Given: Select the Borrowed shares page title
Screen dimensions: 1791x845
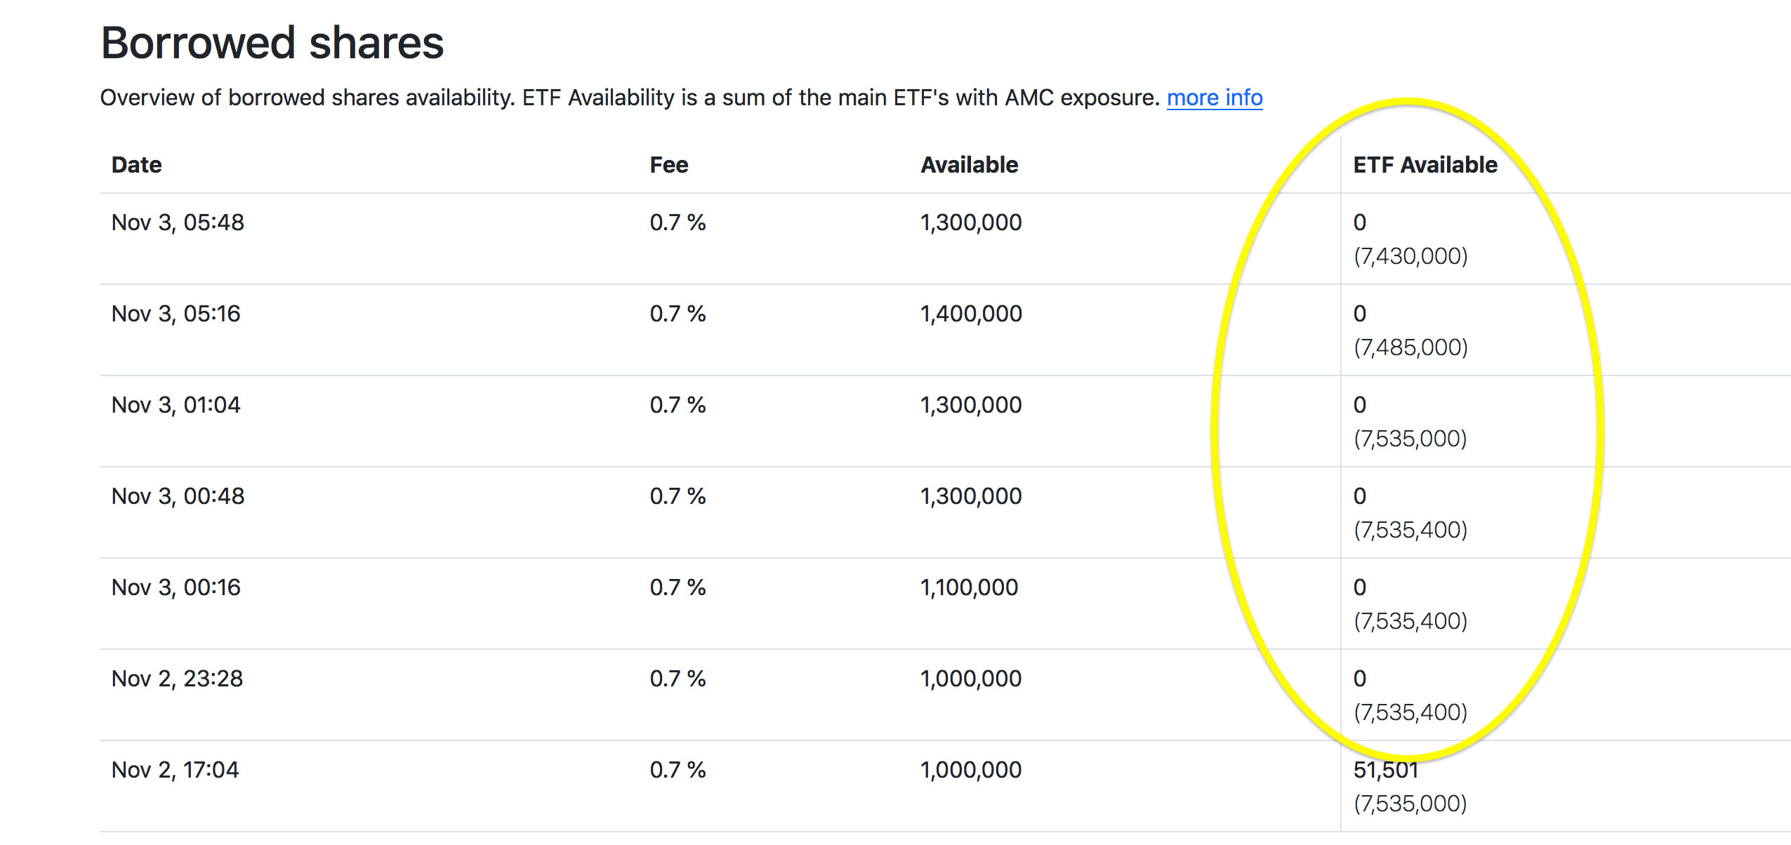Looking at the screenshot, I should click(272, 44).
